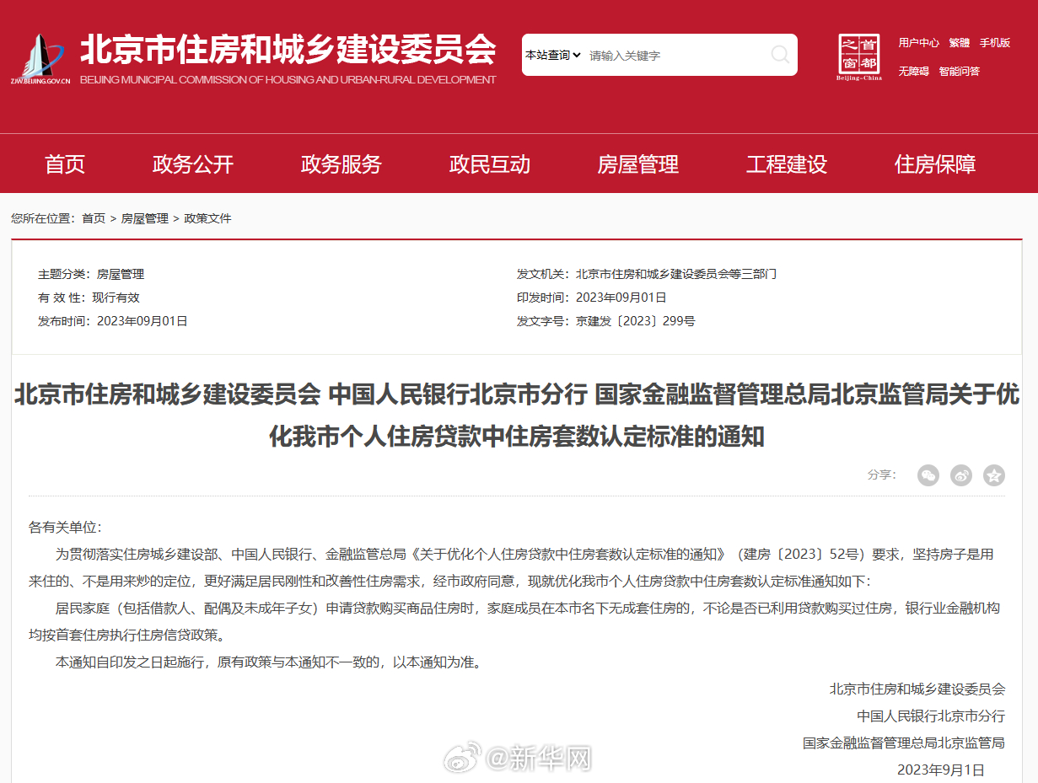Share the notice to Weibo
This screenshot has width=1038, height=783.
coord(961,475)
